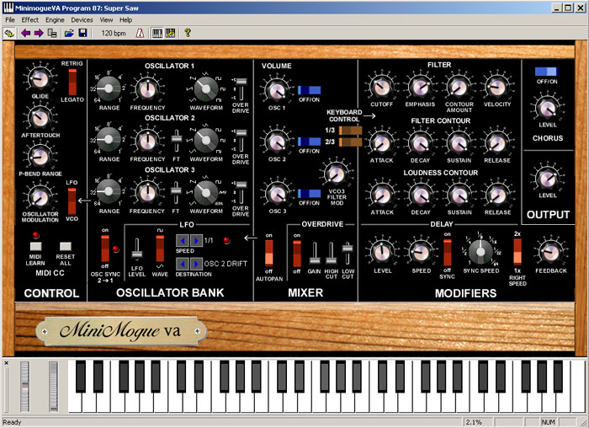Toggle the OSC 1 blue Off/On switch

309,90
